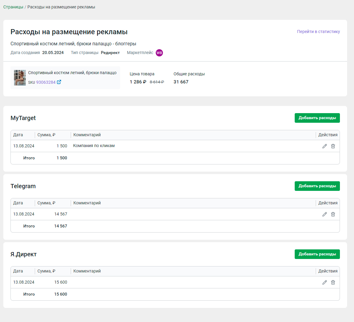
Task: Click the WB marketplace badge
Action: tap(159, 53)
